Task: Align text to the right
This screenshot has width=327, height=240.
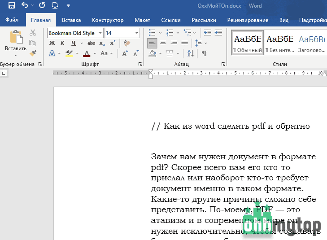Action: 174,43
